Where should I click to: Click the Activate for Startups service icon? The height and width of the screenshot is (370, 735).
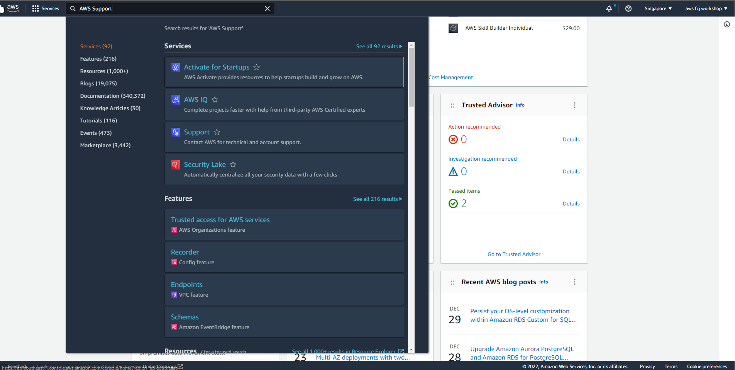point(176,68)
